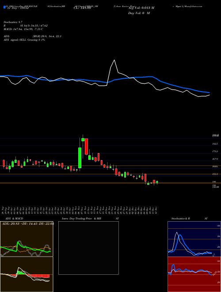Screen dimensions: 221x292
Task: Click the white price line spike peak
Action: (114, 60)
